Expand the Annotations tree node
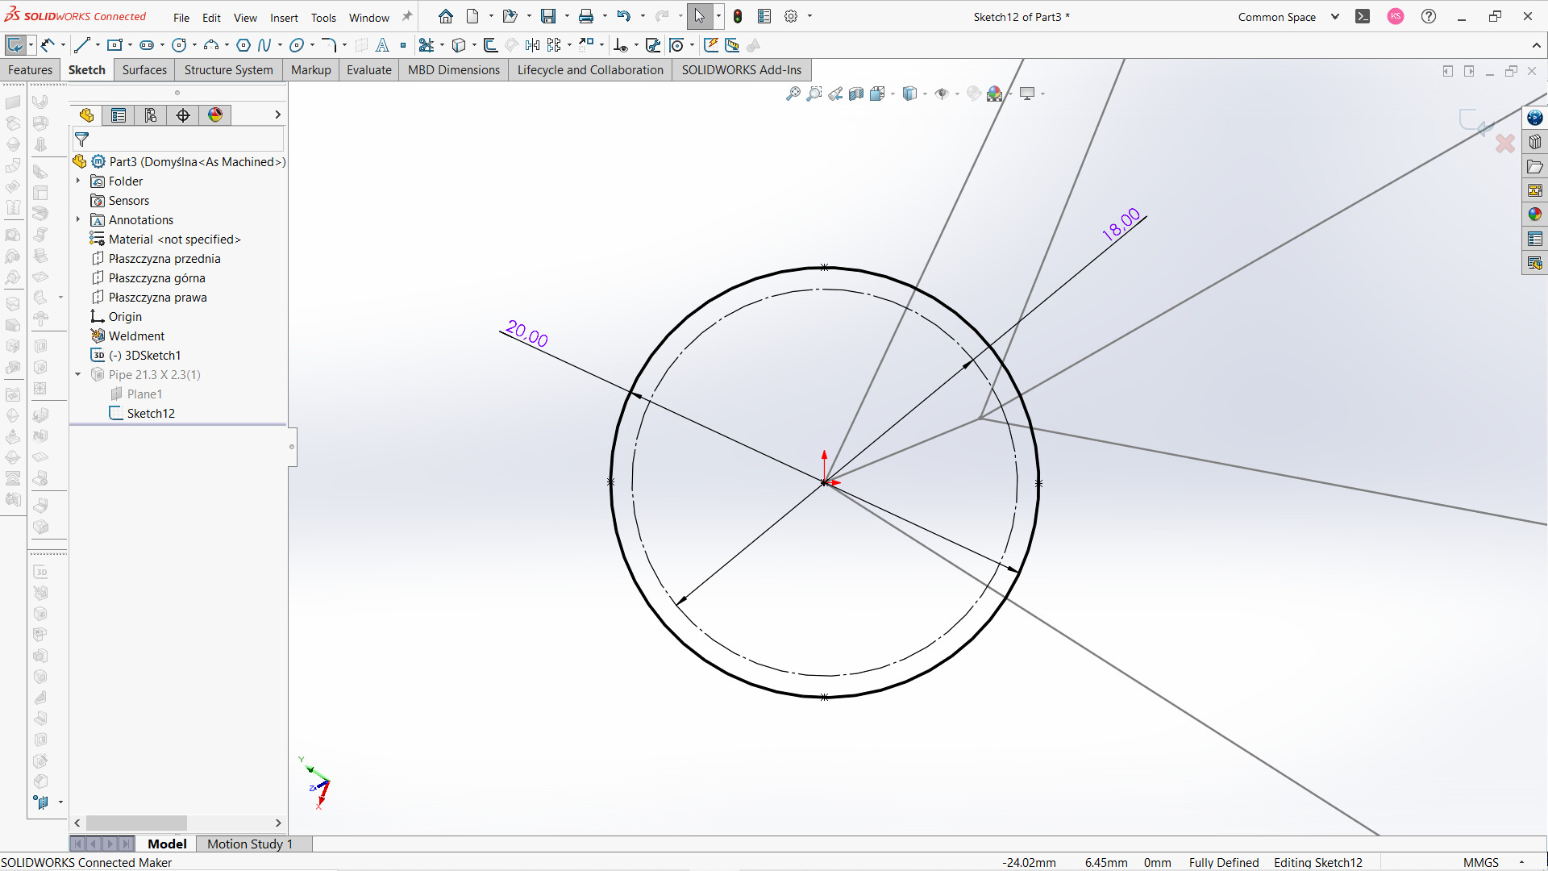 [x=78, y=219]
